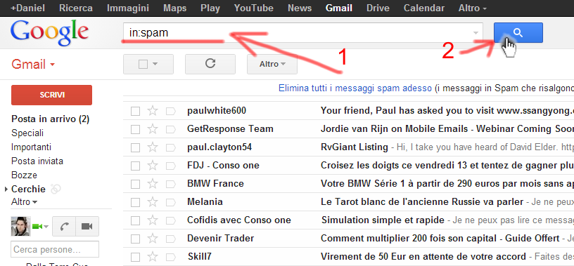Click Elimina tutti i messaggi spam adesso
Image resolution: width=574 pixels, height=266 pixels.
click(x=355, y=88)
